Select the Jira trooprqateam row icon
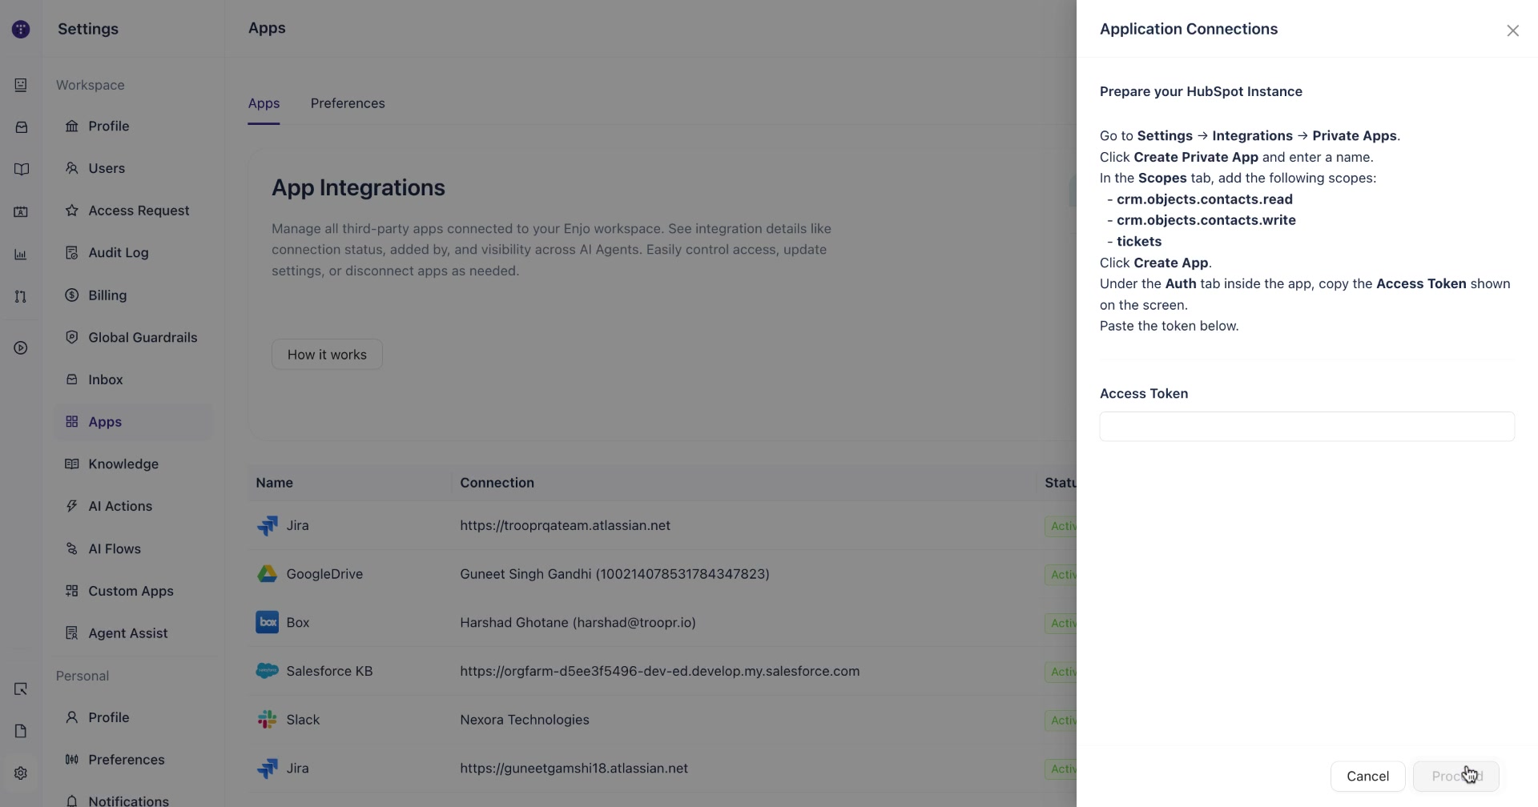Screen dimensions: 1538x807 267,526
